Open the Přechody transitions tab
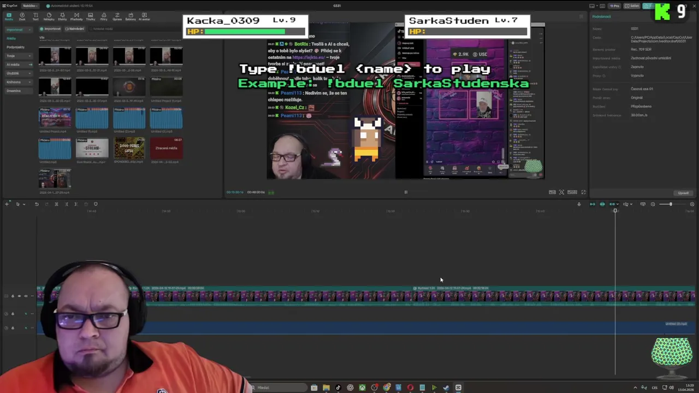699x393 pixels. click(x=76, y=16)
